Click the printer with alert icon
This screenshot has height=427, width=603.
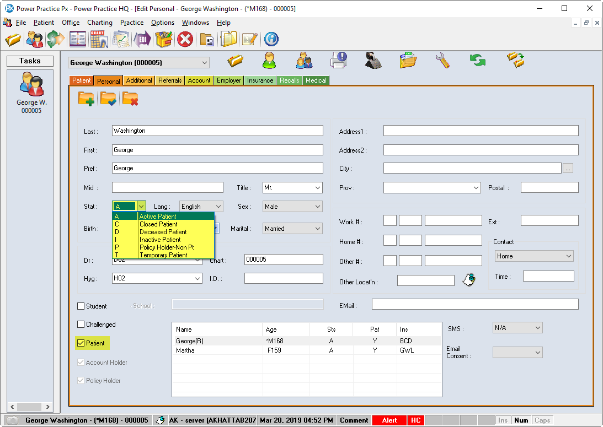point(338,61)
